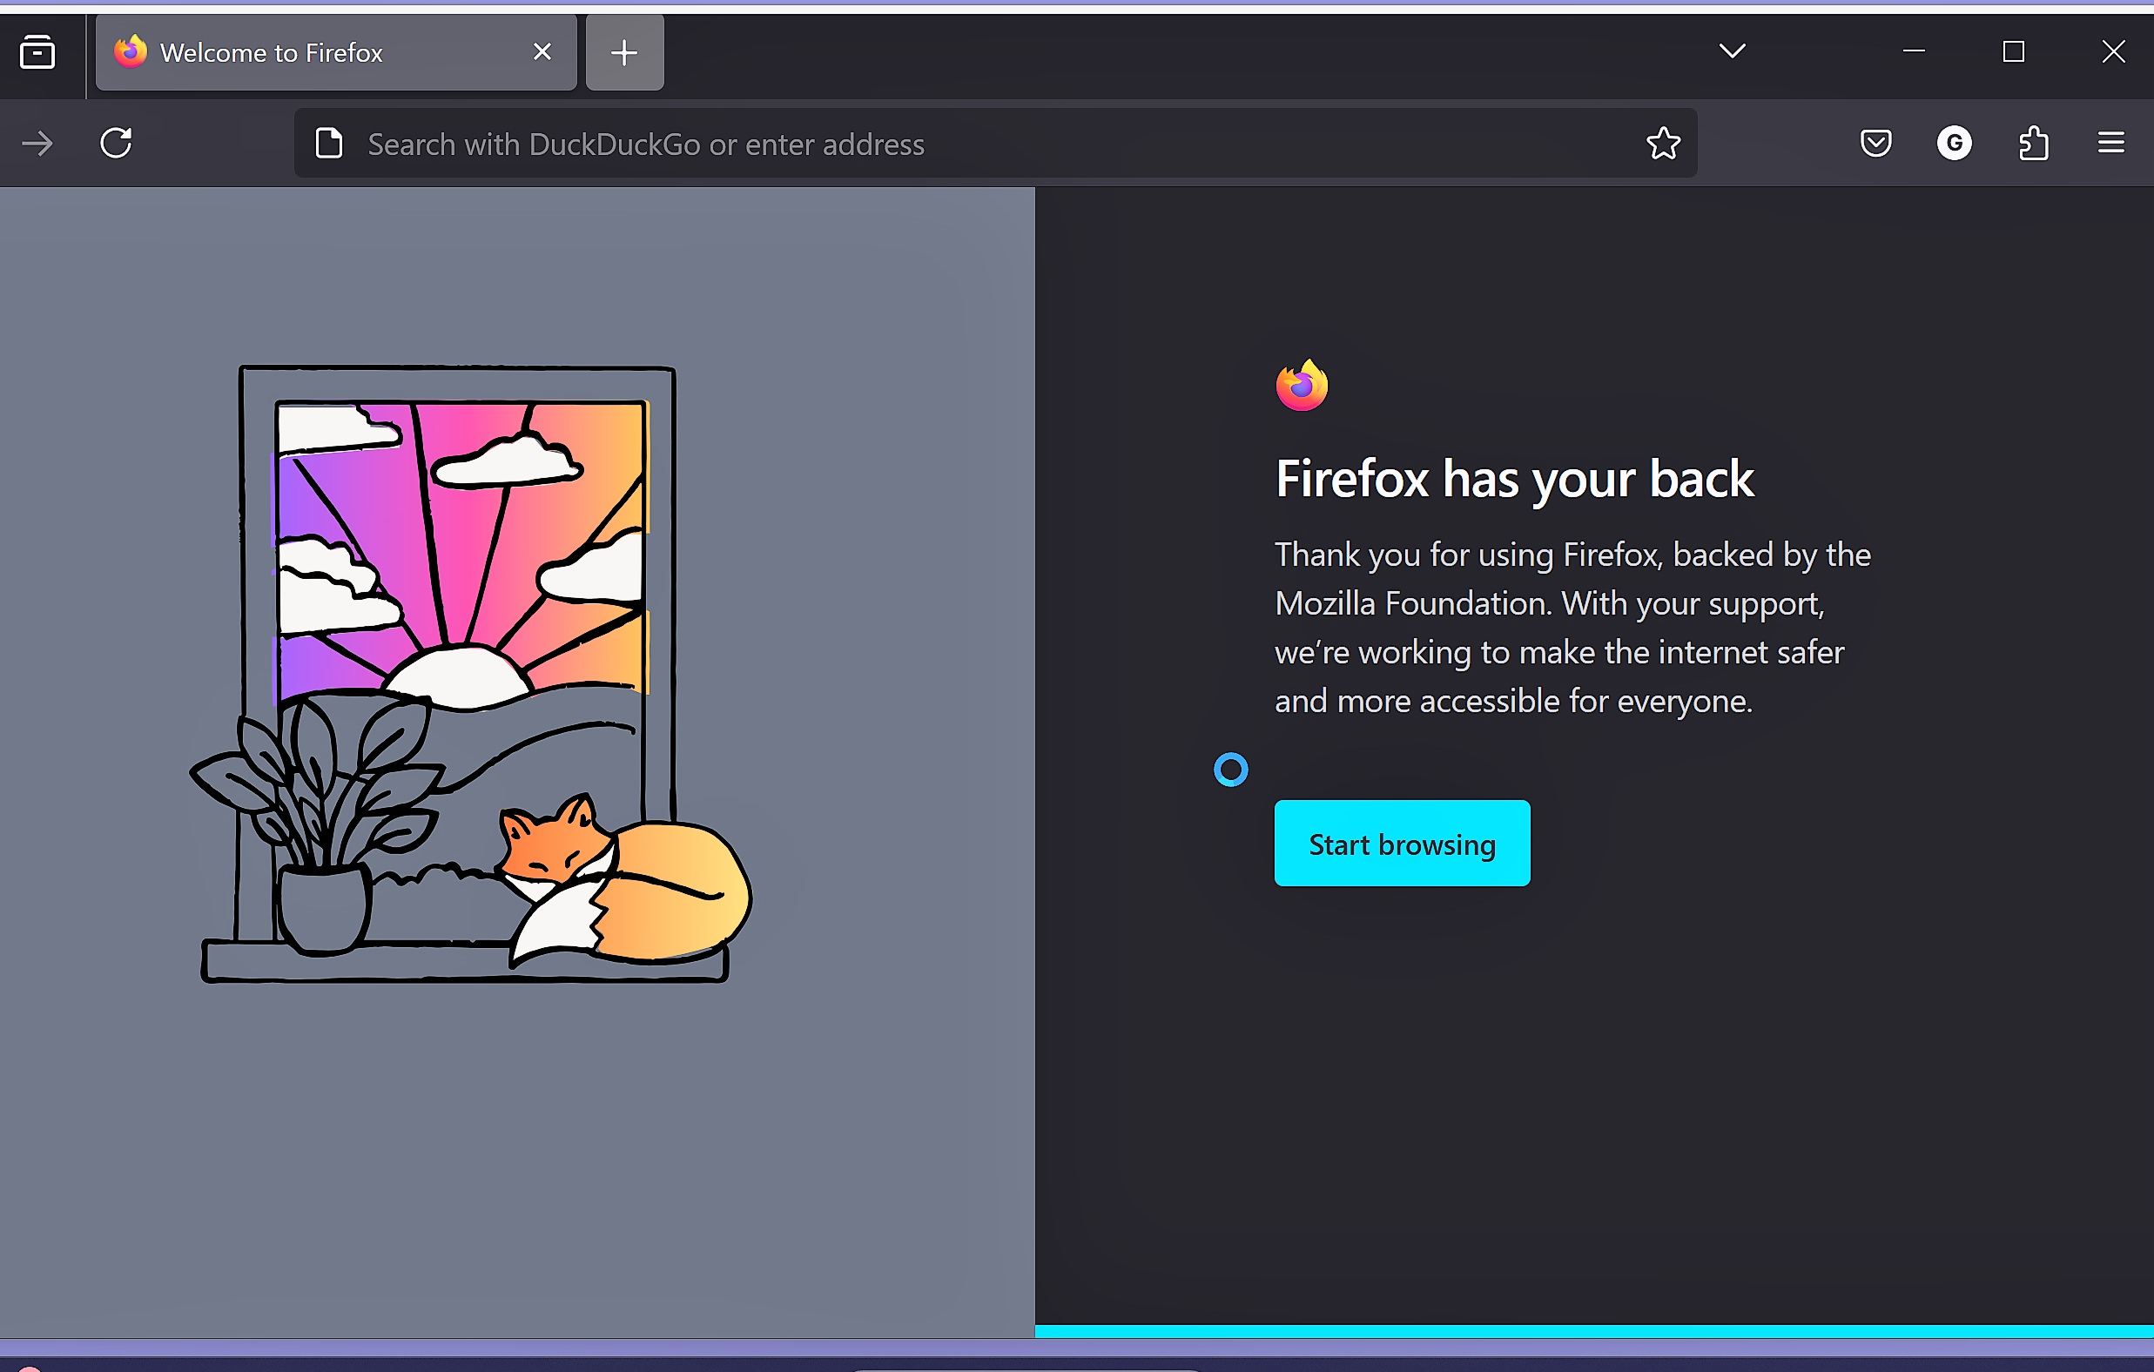
Task: Close the Firefox window
Action: pos(2113,52)
